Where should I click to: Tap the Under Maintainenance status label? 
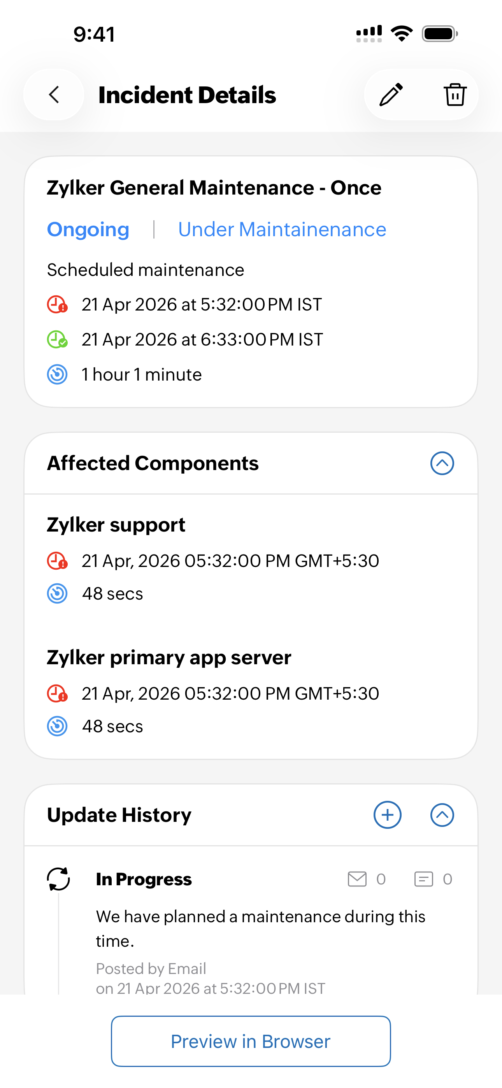pos(282,229)
